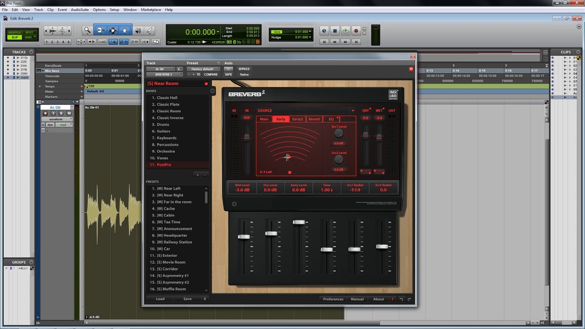Enable Spot edit mode

[x=29, y=32]
